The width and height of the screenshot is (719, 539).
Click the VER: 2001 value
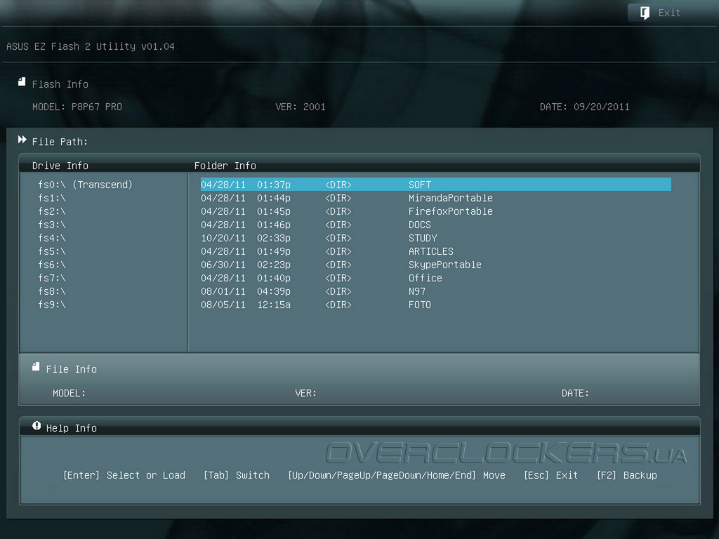(301, 107)
